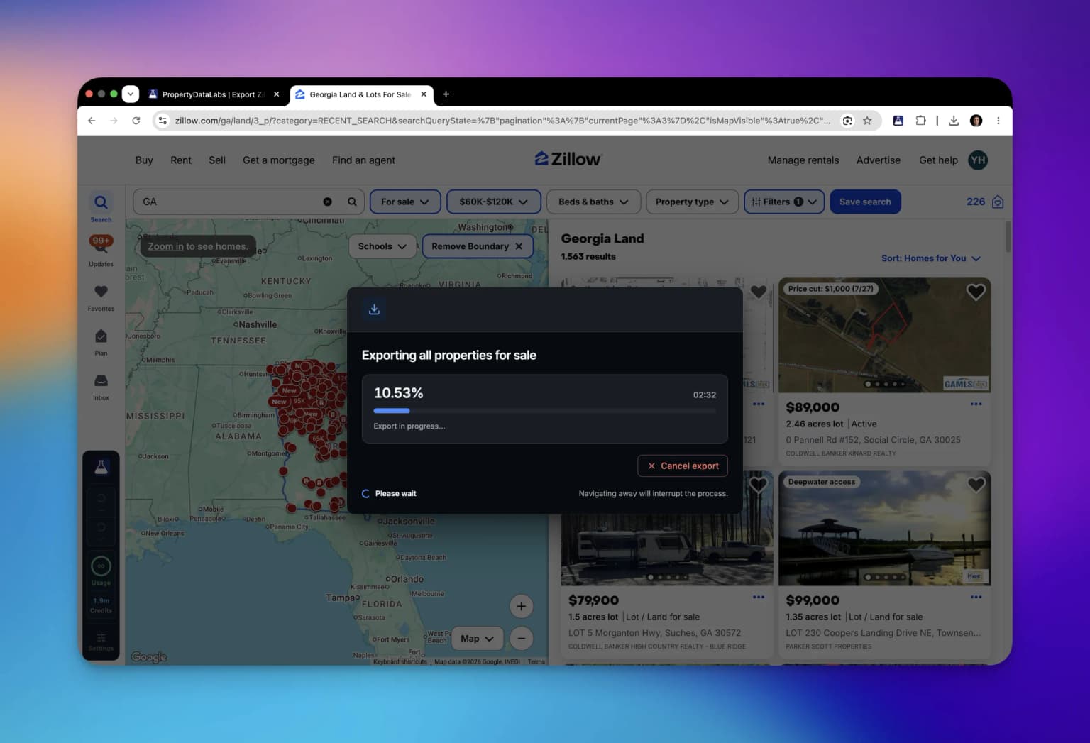Open more options for the $99,000 listing

tap(976, 597)
